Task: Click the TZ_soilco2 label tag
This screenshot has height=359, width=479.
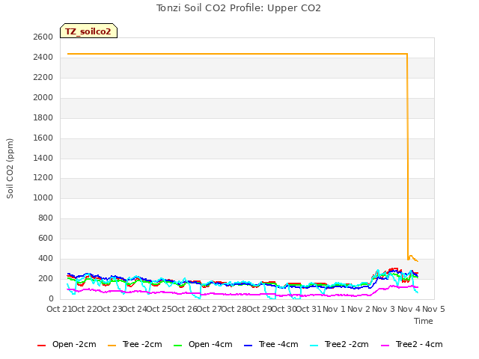Action: click(88, 31)
